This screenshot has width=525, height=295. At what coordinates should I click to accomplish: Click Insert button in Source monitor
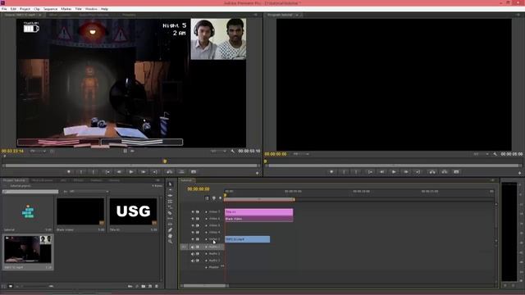[x=170, y=172]
